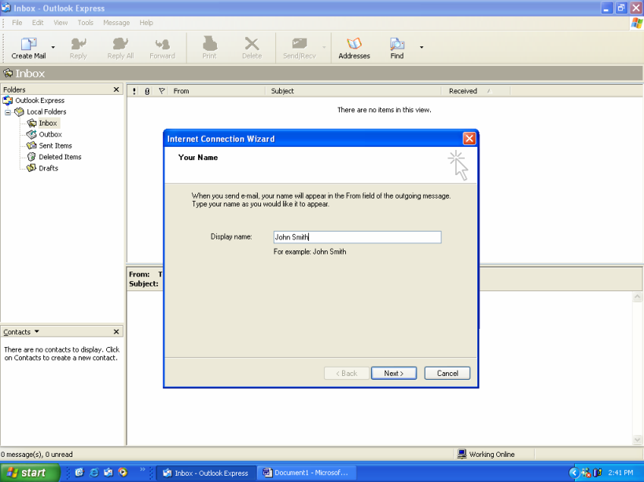
Task: Click the preview pane scroll up arrow
Action: point(637,297)
